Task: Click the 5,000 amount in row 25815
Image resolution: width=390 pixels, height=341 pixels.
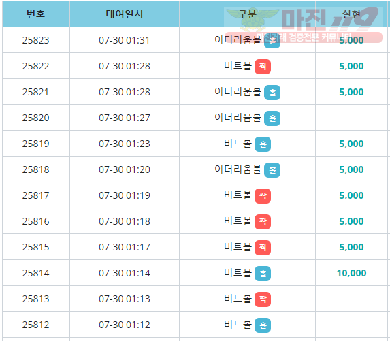Action: pyautogui.click(x=351, y=247)
